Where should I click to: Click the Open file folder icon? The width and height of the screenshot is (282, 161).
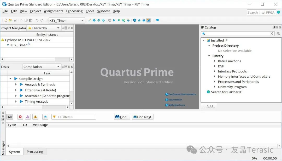tap(10, 20)
